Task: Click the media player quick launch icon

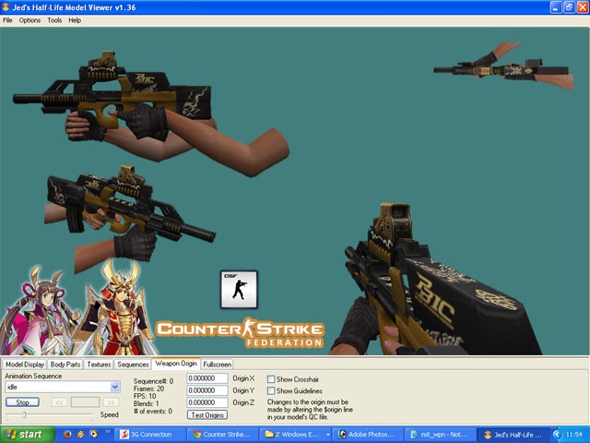Action: coord(94,435)
